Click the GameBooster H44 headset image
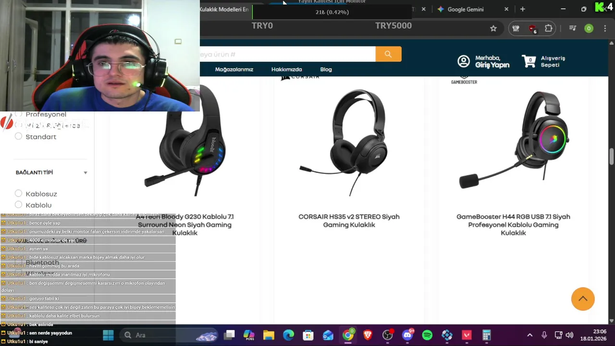Screen dimensions: 615x346 pyautogui.click(x=514, y=139)
